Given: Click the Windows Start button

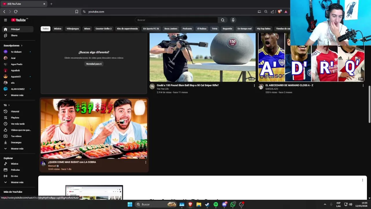Looking at the screenshot, I should [130, 204].
